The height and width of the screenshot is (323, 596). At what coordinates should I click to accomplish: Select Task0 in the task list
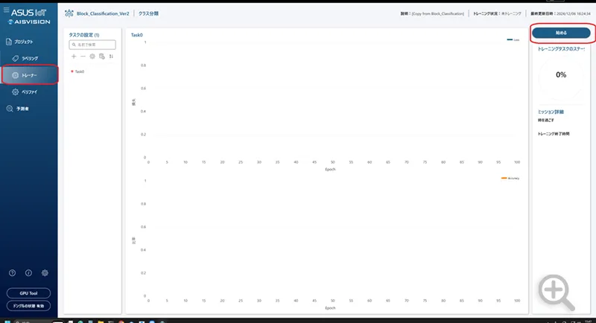pos(80,71)
